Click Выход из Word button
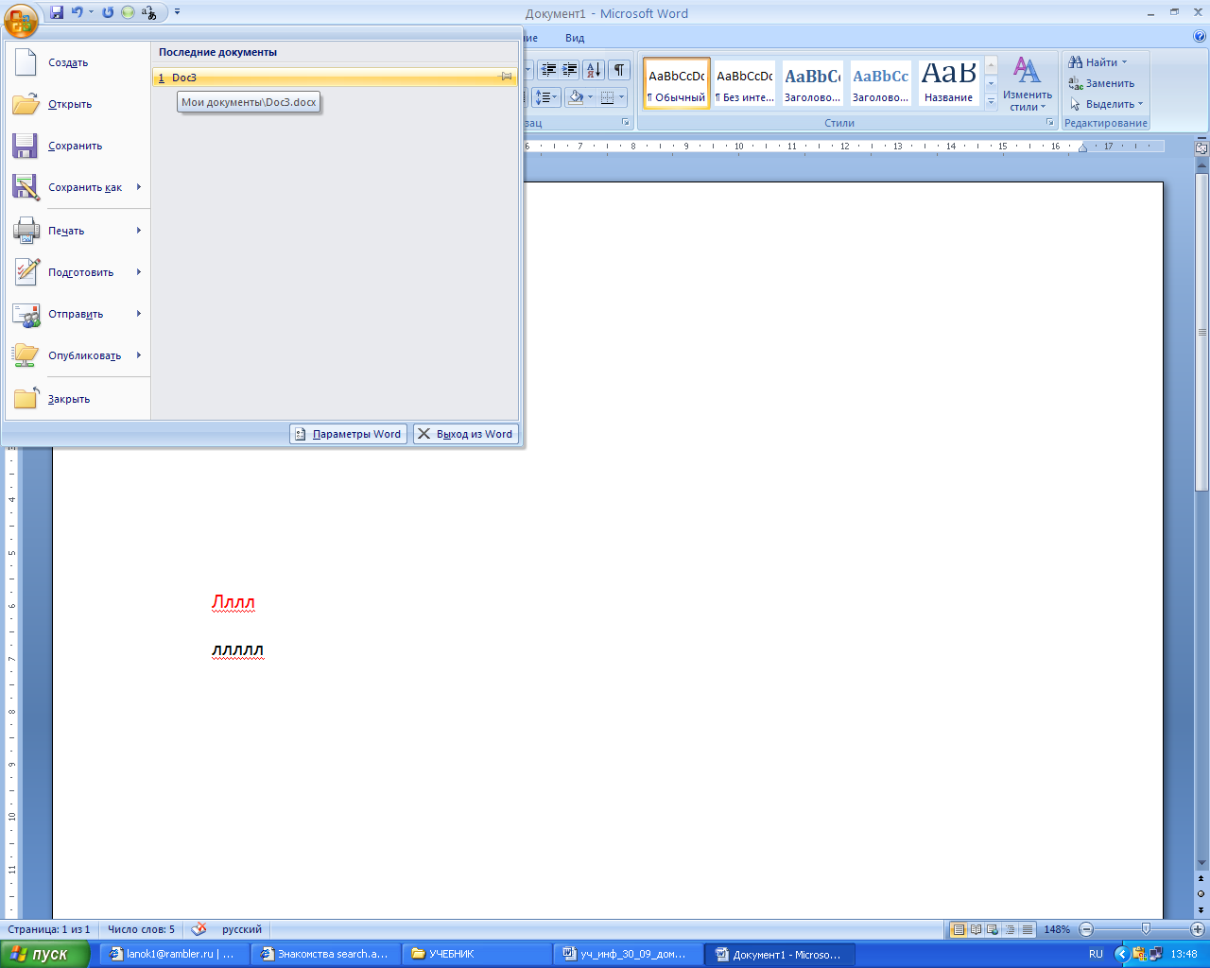This screenshot has width=1210, height=968. point(465,434)
